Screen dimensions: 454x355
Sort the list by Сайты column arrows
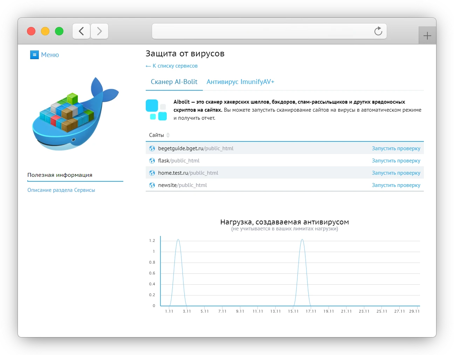click(x=168, y=135)
